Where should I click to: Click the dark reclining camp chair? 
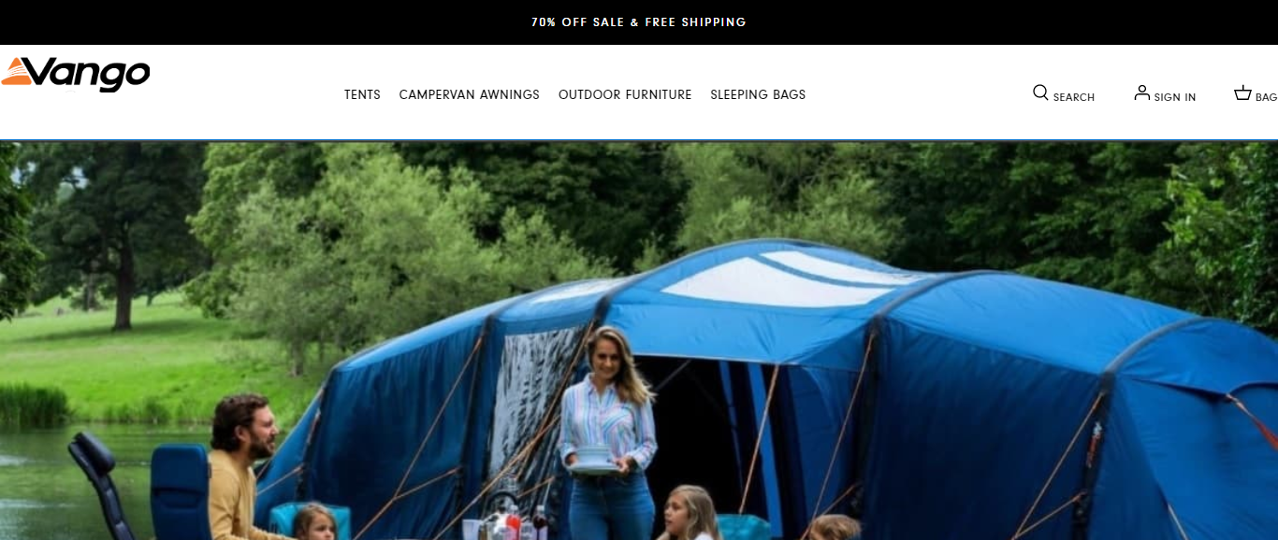[x=101, y=486]
